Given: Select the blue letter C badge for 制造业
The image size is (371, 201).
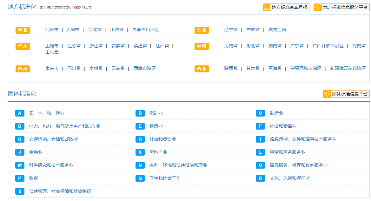Looking at the screenshot, I should pos(260,113).
